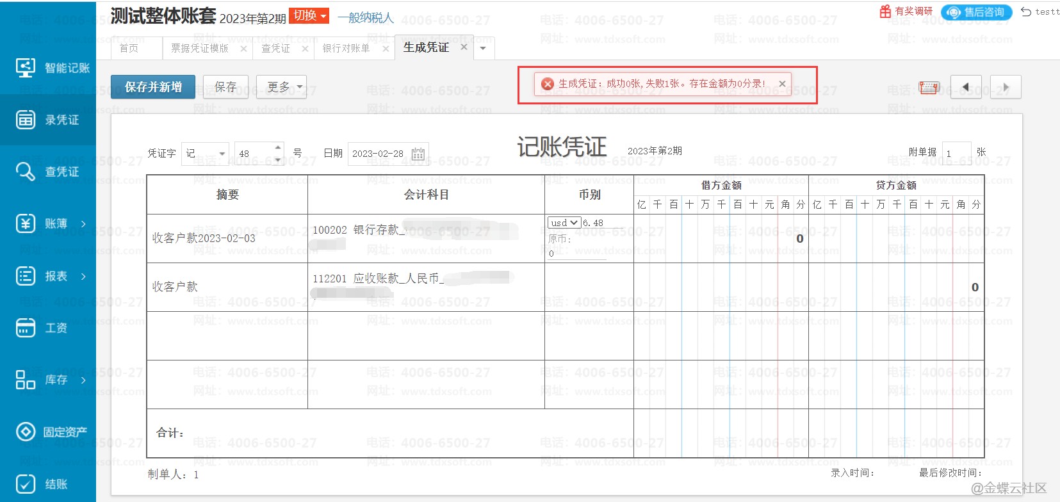Image resolution: width=1060 pixels, height=502 pixels.
Task: Open the 凭证字 记 dropdown
Action: [205, 154]
